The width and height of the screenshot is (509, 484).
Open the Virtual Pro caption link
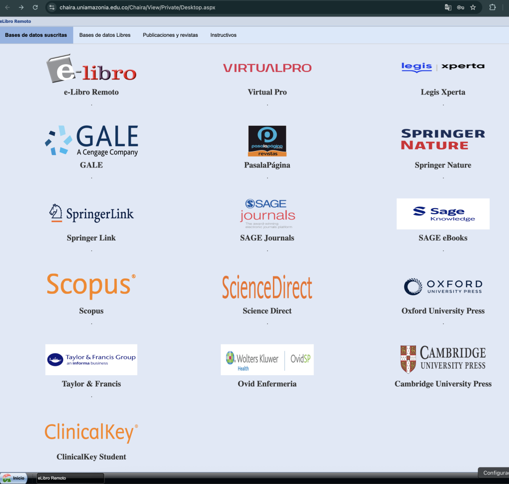(x=267, y=92)
